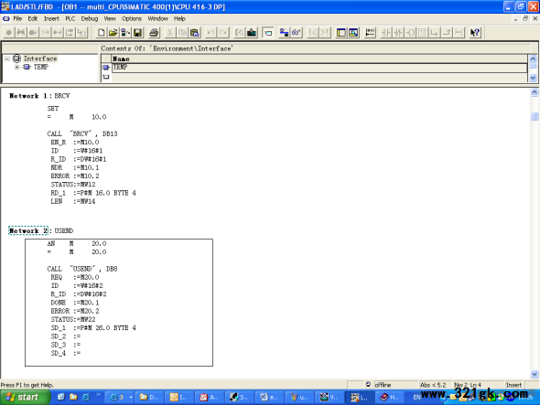Image resolution: width=540 pixels, height=405 pixels.
Task: Collapse the Interface tree node
Action: point(7,59)
